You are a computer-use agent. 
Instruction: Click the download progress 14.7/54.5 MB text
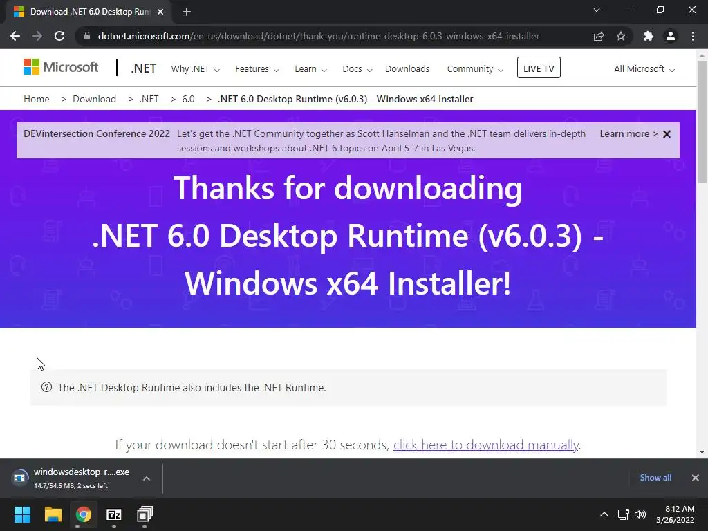point(71,486)
